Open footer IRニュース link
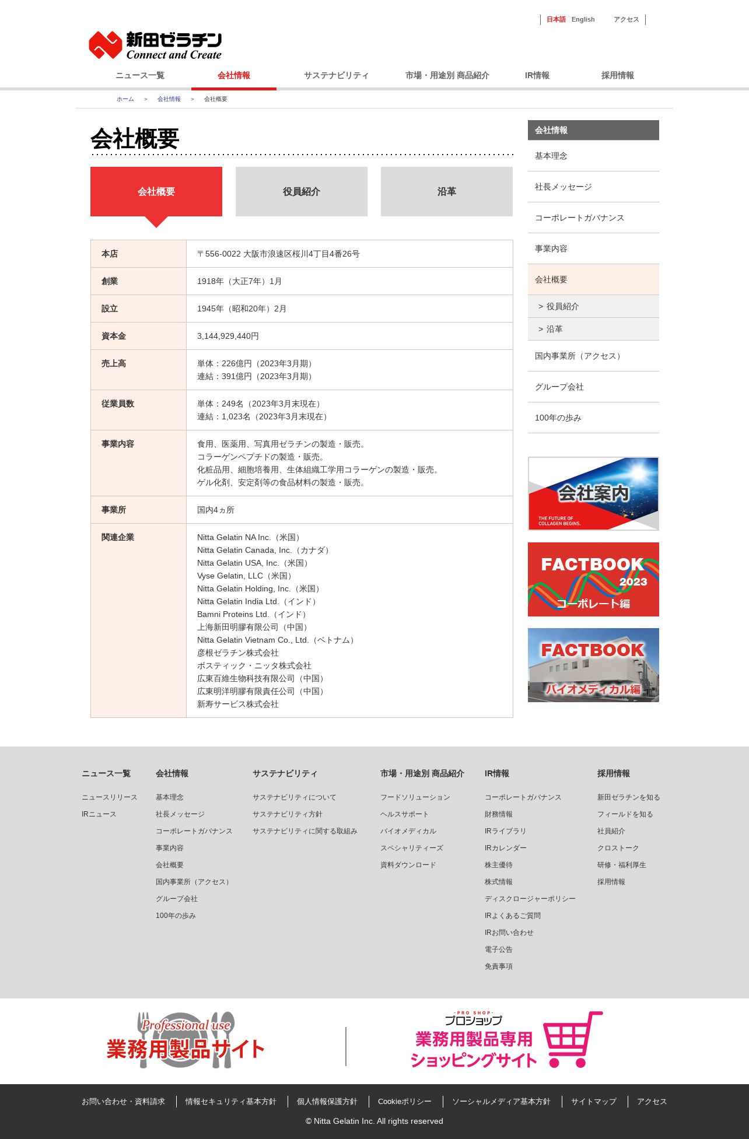The width and height of the screenshot is (749, 1139). [99, 814]
